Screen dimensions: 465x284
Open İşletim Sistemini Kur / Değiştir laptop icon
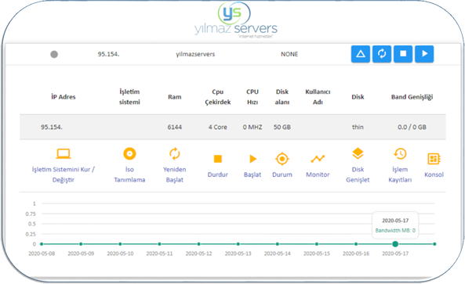64,154
